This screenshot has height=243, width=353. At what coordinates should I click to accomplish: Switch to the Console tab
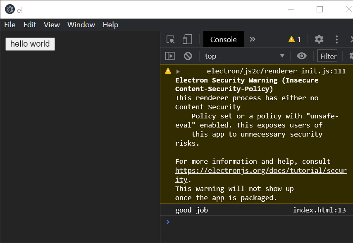click(x=224, y=40)
